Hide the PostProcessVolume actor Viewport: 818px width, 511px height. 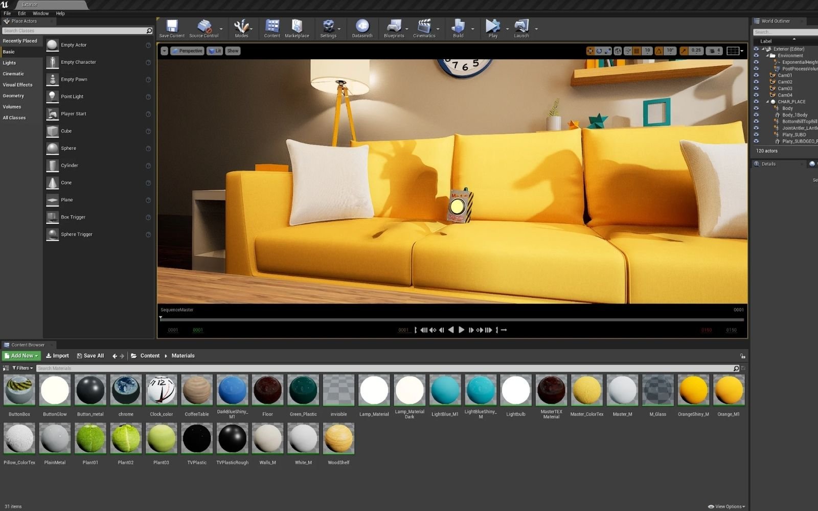point(757,68)
